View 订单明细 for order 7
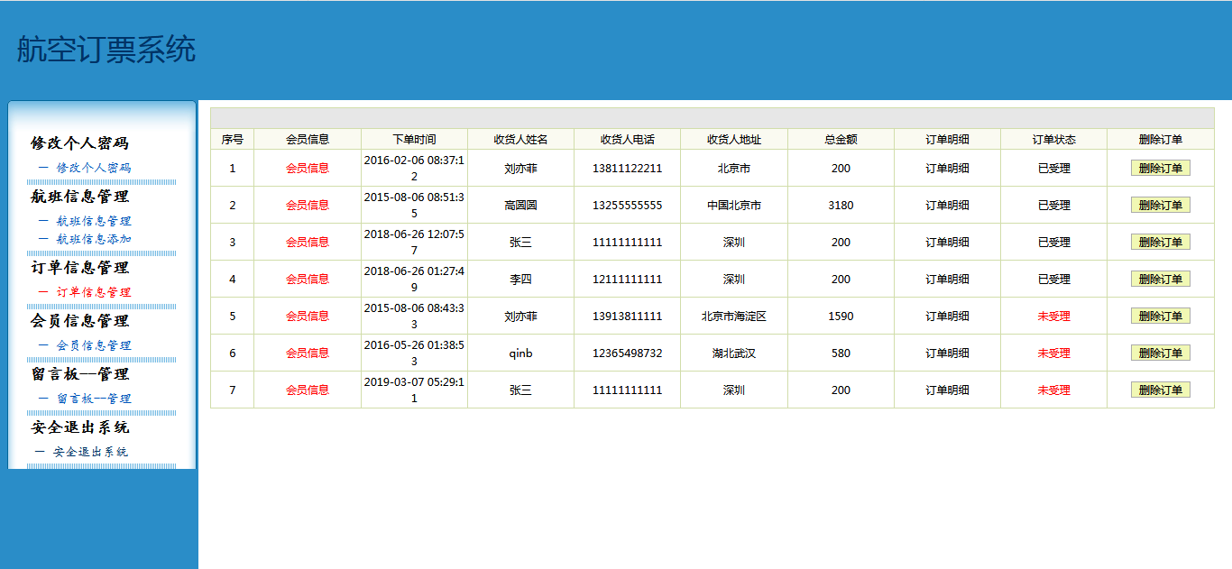This screenshot has height=569, width=1232. (x=947, y=390)
